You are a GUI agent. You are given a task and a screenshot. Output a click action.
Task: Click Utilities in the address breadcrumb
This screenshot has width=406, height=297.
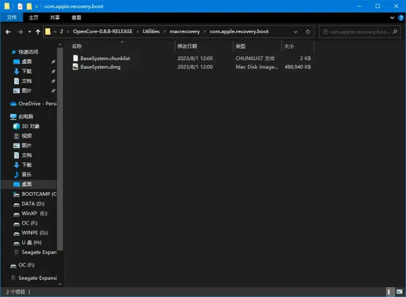point(151,31)
